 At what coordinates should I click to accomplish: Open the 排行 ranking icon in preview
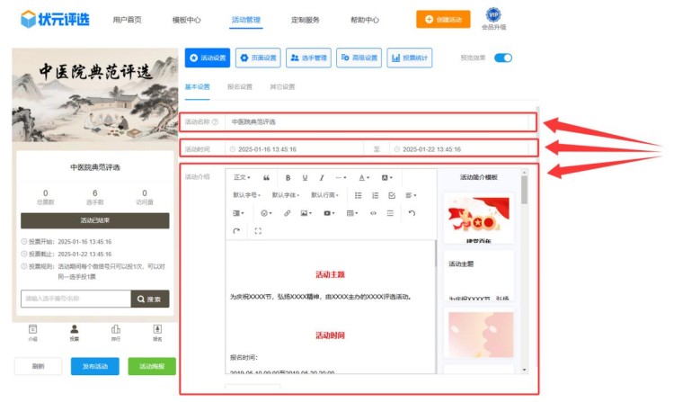[x=116, y=333]
